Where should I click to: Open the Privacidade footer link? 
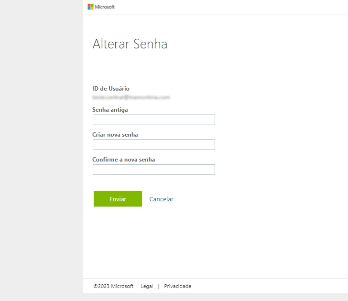tap(177, 286)
